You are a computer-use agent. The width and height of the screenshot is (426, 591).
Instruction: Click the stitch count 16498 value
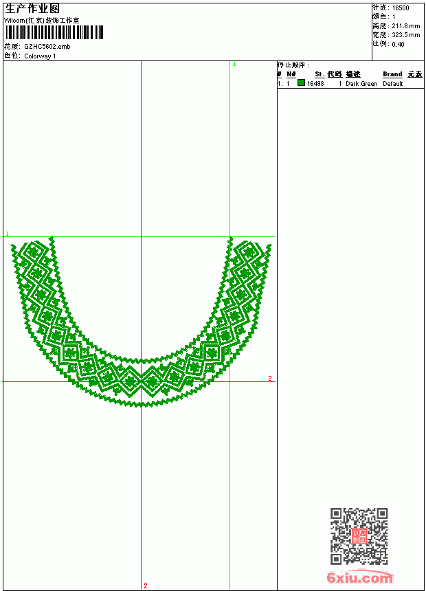[315, 84]
